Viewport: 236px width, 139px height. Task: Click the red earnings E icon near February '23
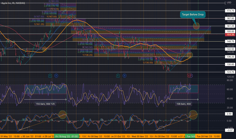click(x=189, y=76)
